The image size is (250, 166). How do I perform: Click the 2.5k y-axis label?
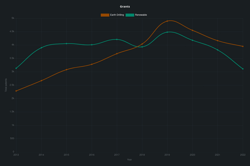[12, 85]
